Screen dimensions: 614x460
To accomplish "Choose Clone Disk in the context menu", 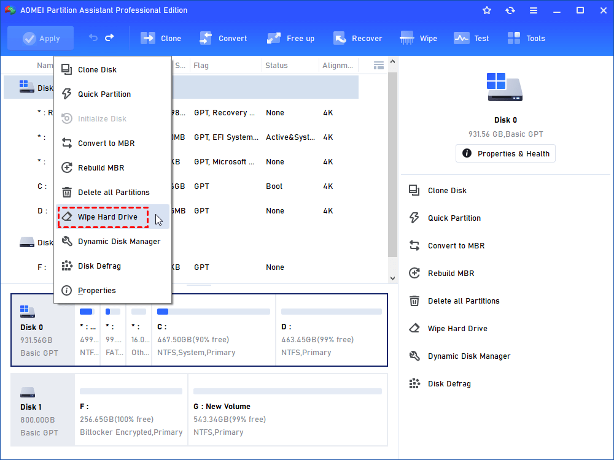I will (113, 70).
